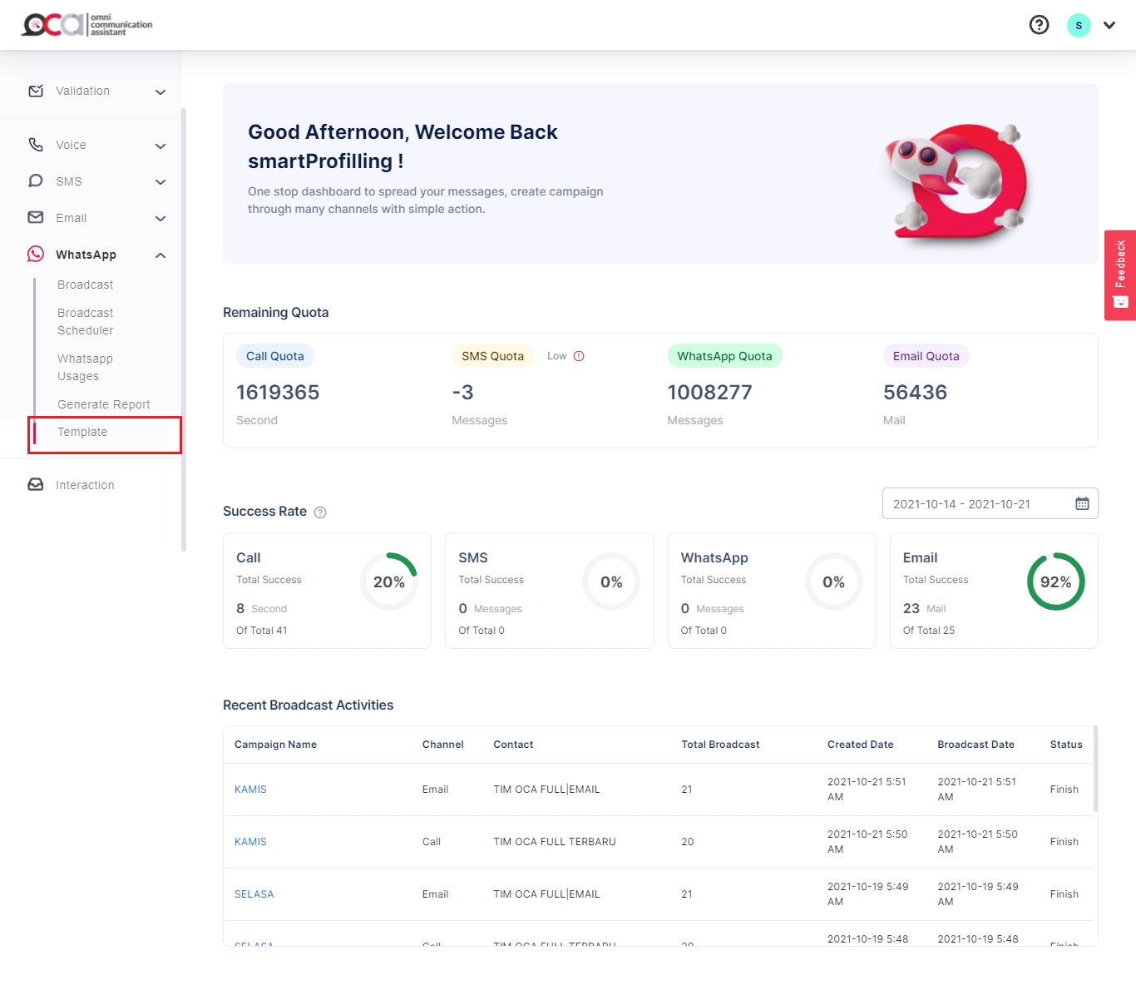Click the Voice phone icon in sidebar
Viewport: 1136px width, 985px height.
click(x=36, y=145)
